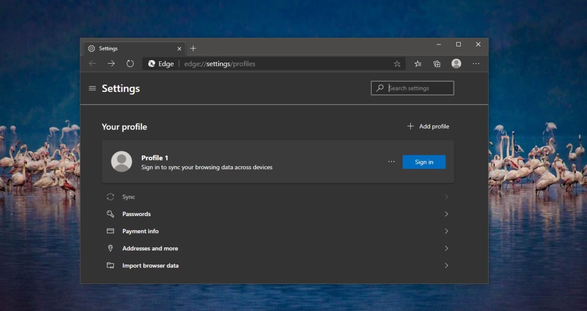Click the browser profile avatar icon

pyautogui.click(x=456, y=64)
